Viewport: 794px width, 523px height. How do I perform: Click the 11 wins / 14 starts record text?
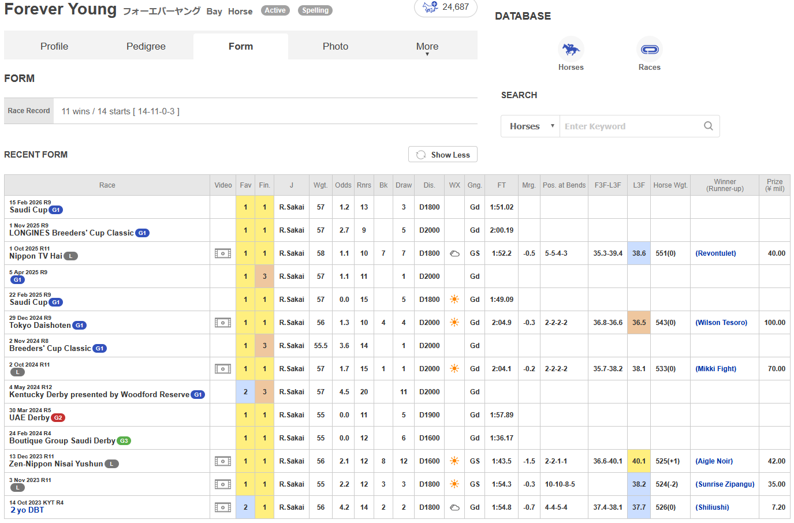tap(121, 111)
